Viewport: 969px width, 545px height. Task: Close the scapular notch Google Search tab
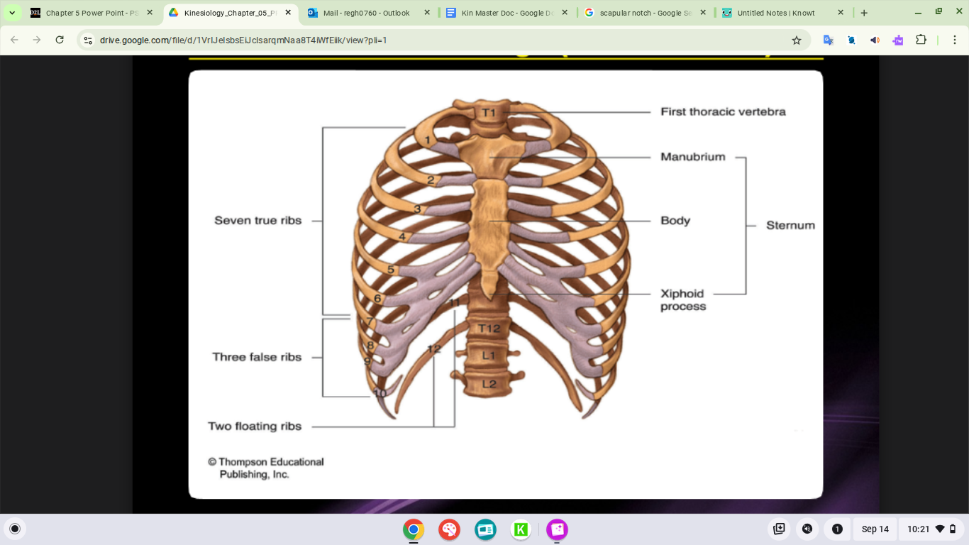[702, 13]
